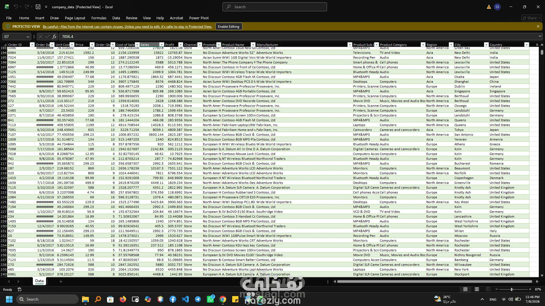545x306 pixels.
Task: Add a new sheet with plus icon
Action: pos(61,281)
